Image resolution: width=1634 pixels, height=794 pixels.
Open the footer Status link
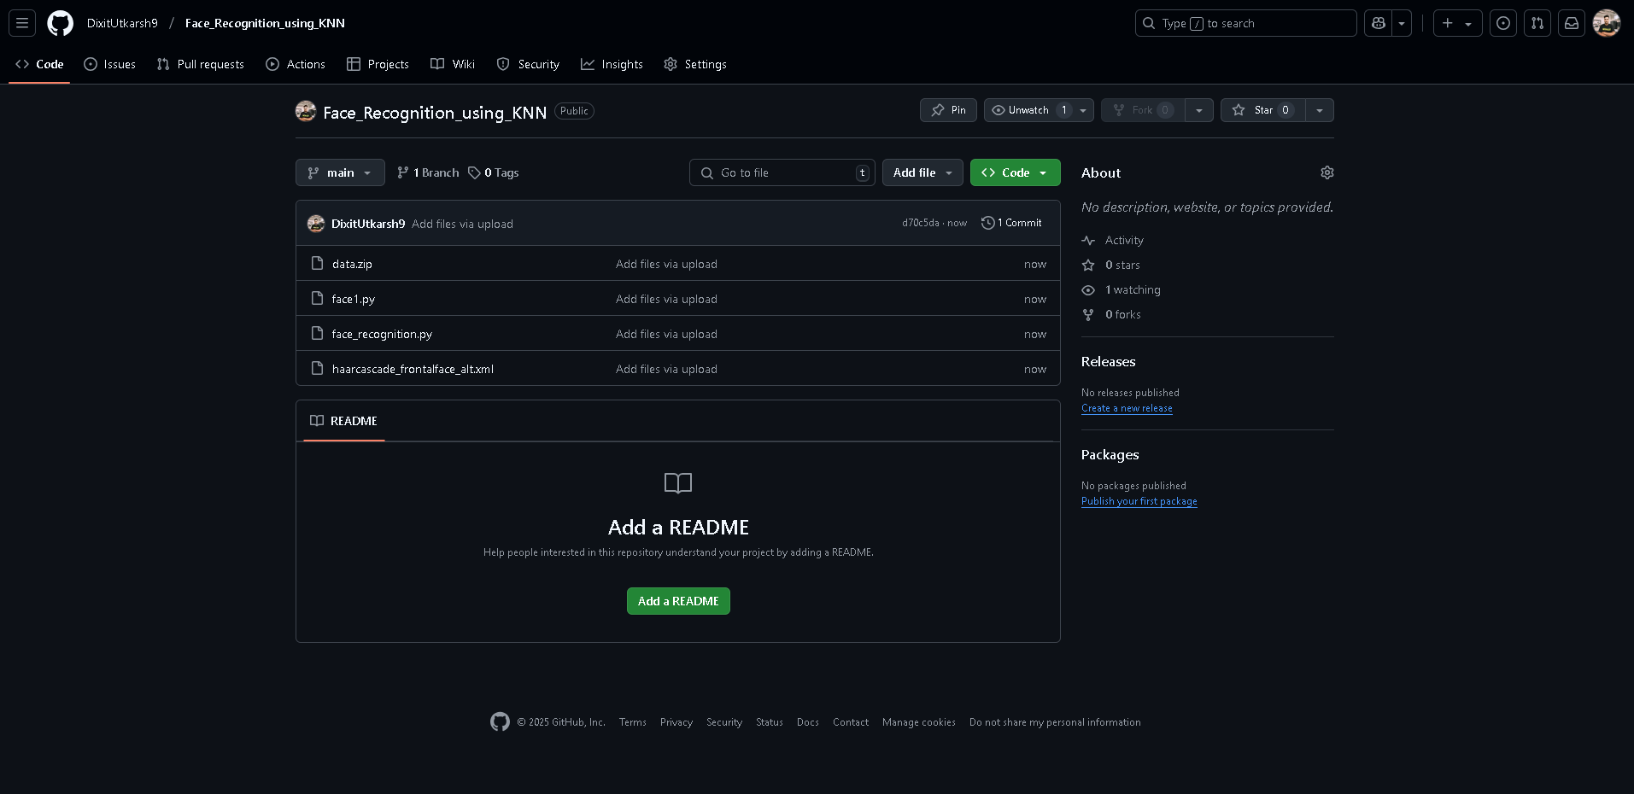[769, 722]
